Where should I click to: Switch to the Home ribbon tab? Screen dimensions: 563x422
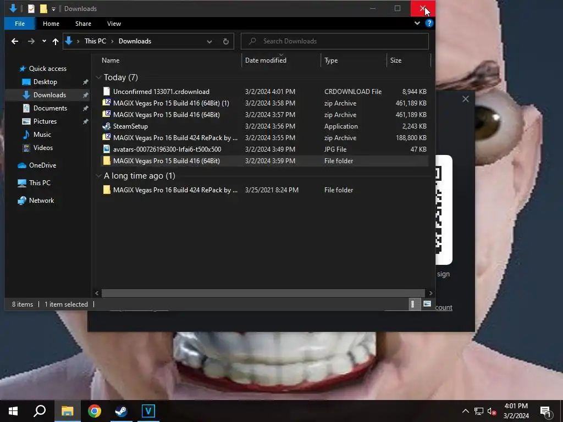51,24
